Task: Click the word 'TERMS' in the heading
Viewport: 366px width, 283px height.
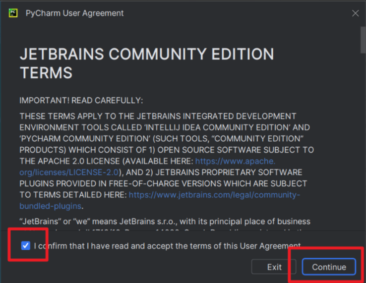Action: point(46,73)
